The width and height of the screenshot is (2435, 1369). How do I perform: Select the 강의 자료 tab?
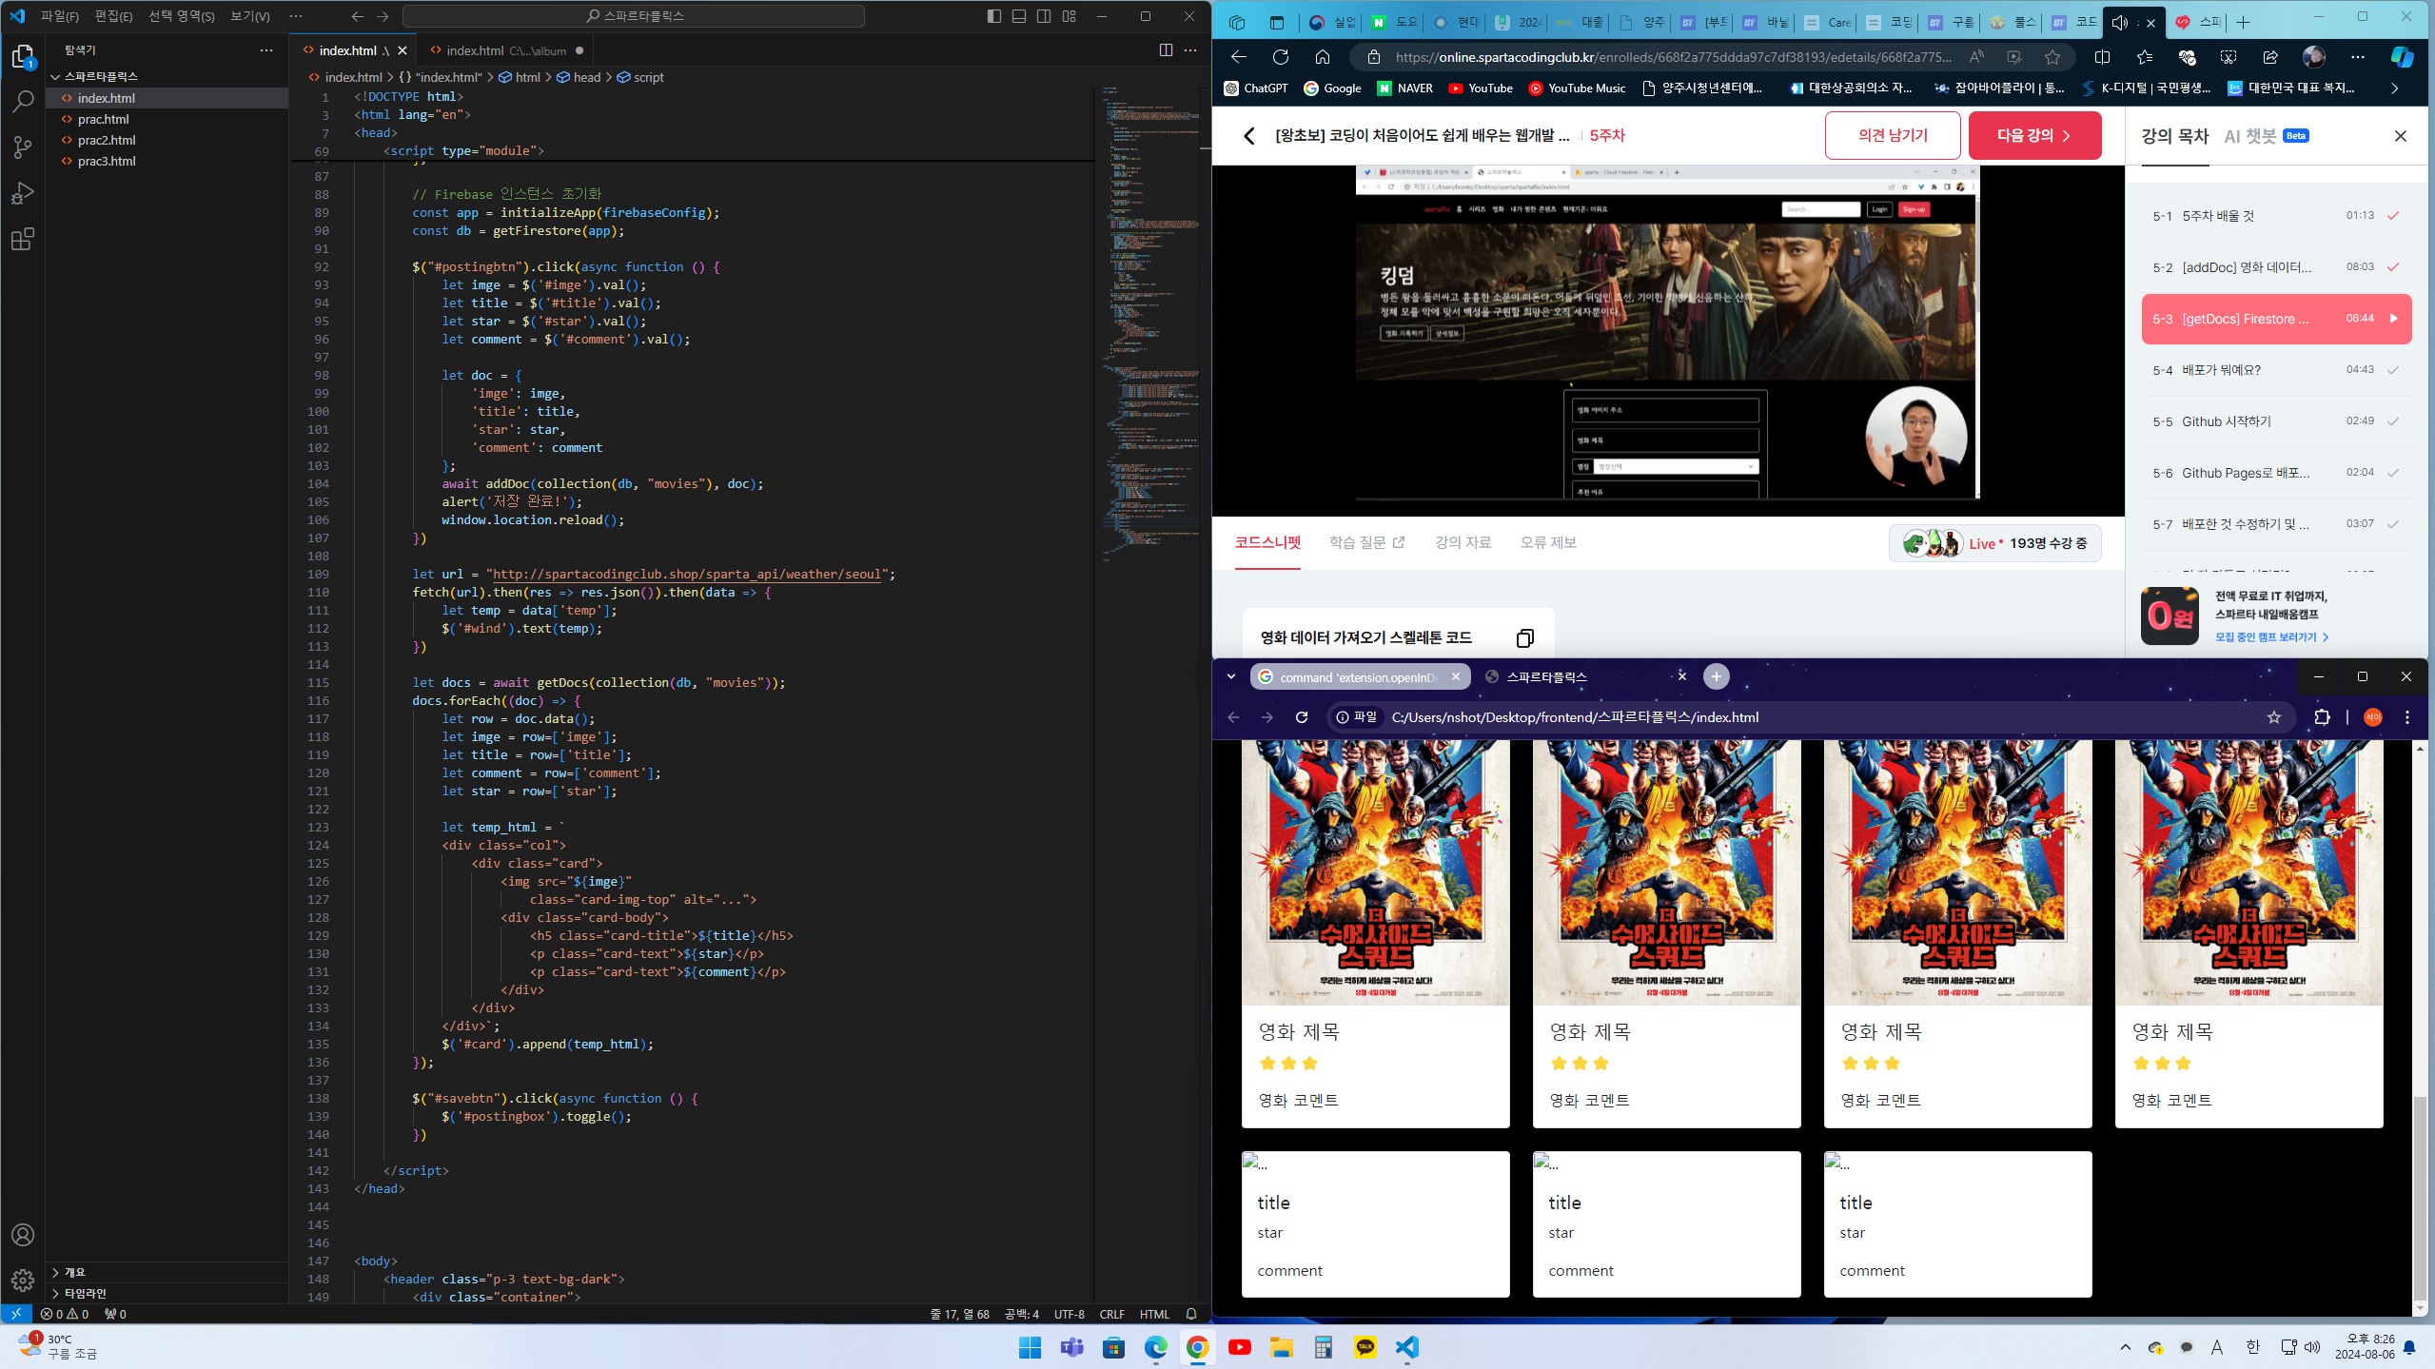[x=1463, y=542]
